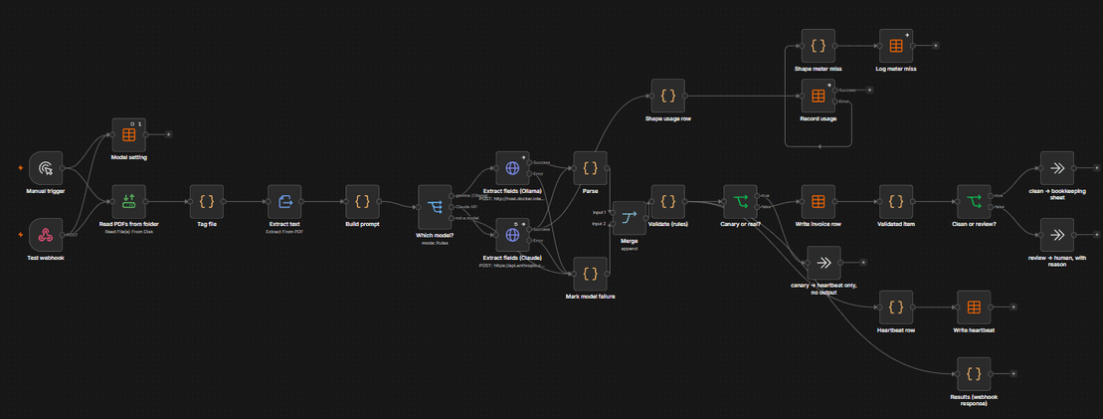Open the Validate (rules) code node
Image resolution: width=1103 pixels, height=419 pixels.
tap(668, 202)
